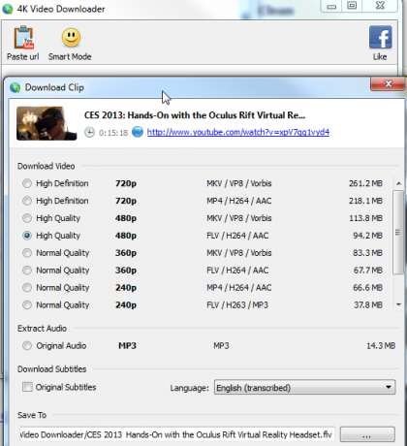Enable the Original Subtitles checkbox

[27, 387]
